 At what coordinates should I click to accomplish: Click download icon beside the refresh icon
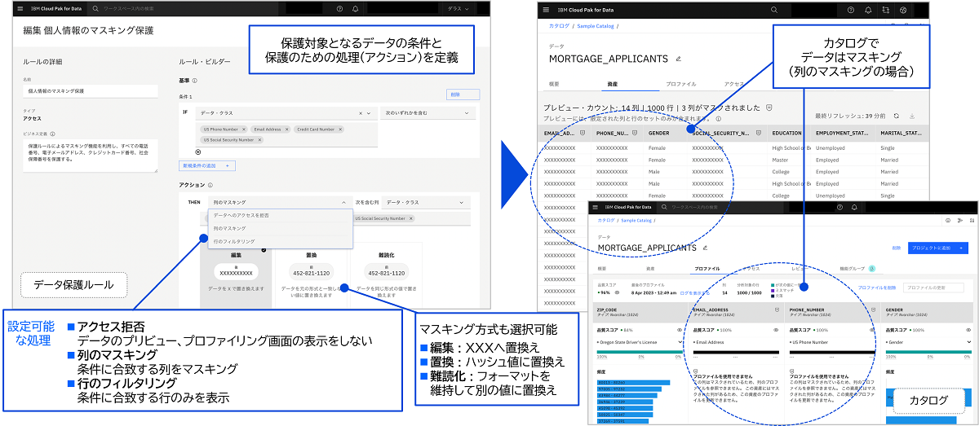[x=913, y=116]
